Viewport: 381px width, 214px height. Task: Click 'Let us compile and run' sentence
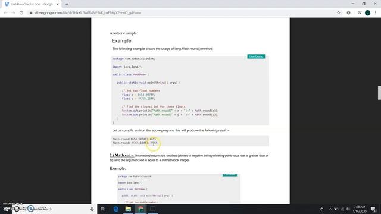(x=171, y=130)
